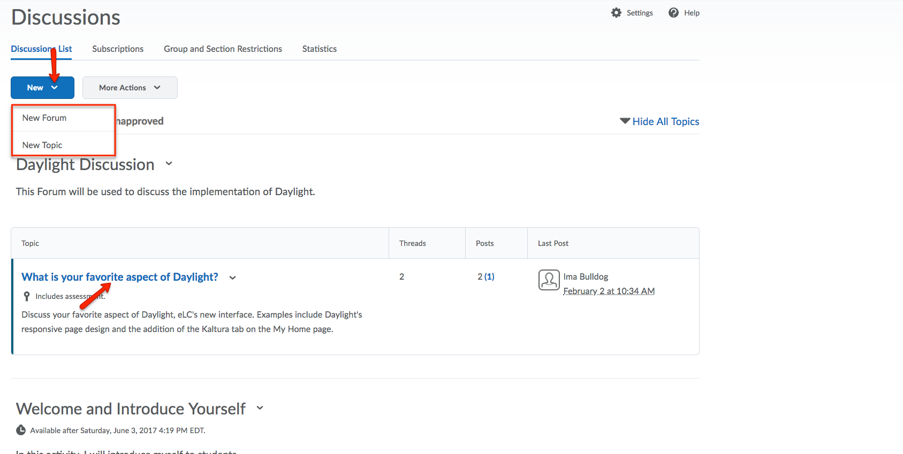This screenshot has height=454, width=903.
Task: Go to the Statistics tab
Action: coord(319,49)
